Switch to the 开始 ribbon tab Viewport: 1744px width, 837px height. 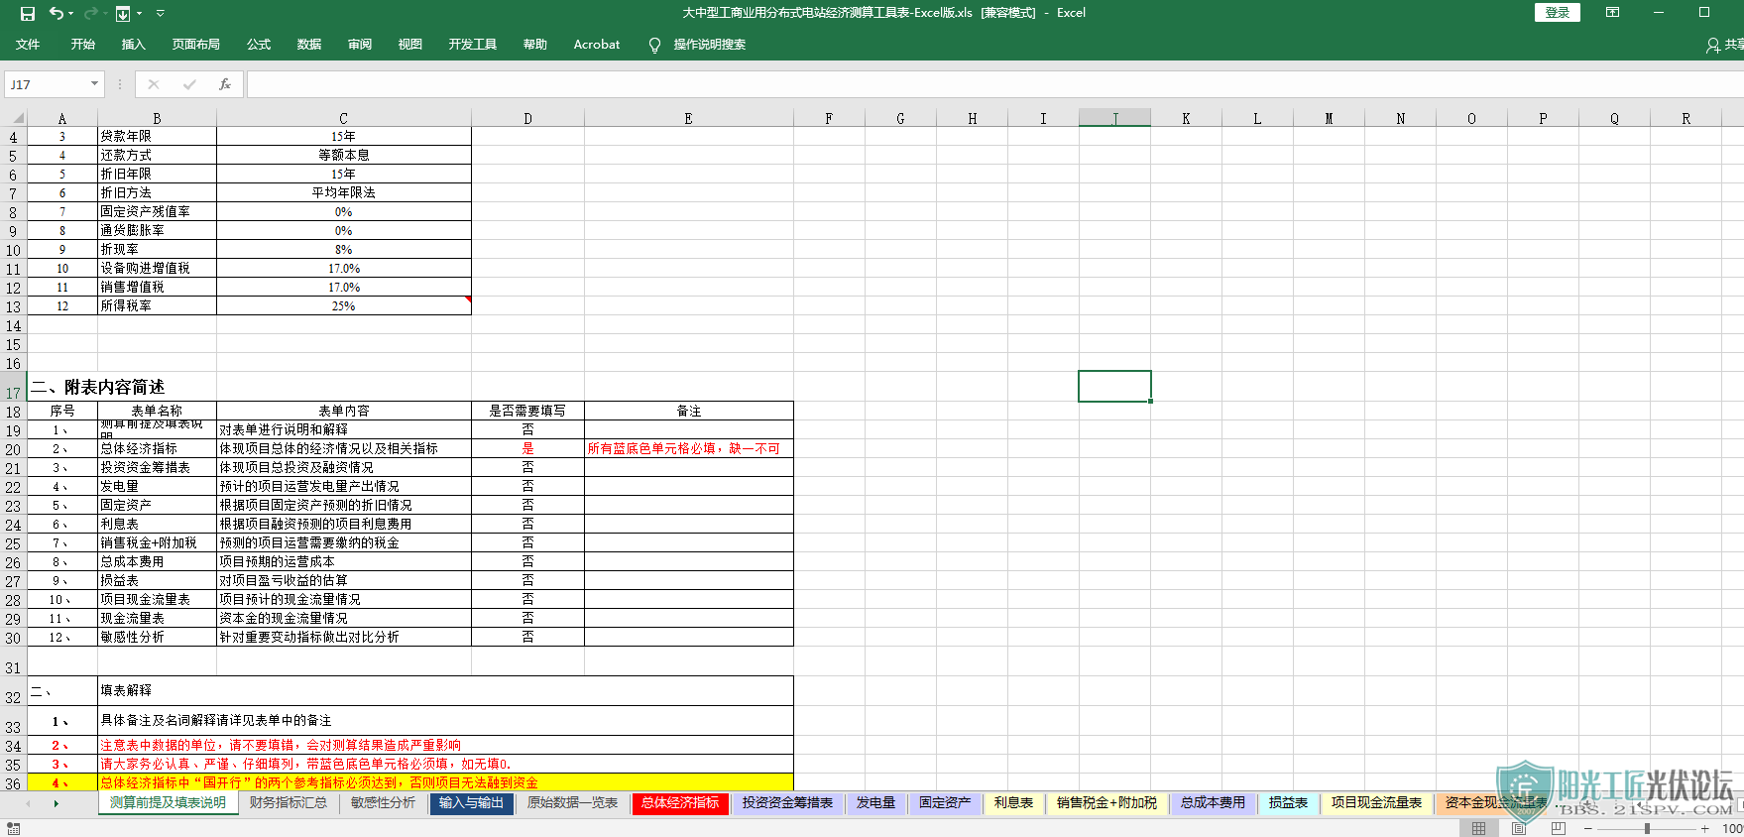83,45
